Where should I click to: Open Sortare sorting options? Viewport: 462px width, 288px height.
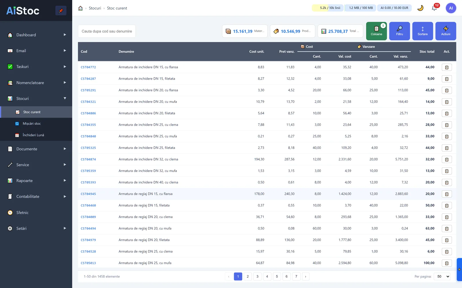click(x=422, y=31)
